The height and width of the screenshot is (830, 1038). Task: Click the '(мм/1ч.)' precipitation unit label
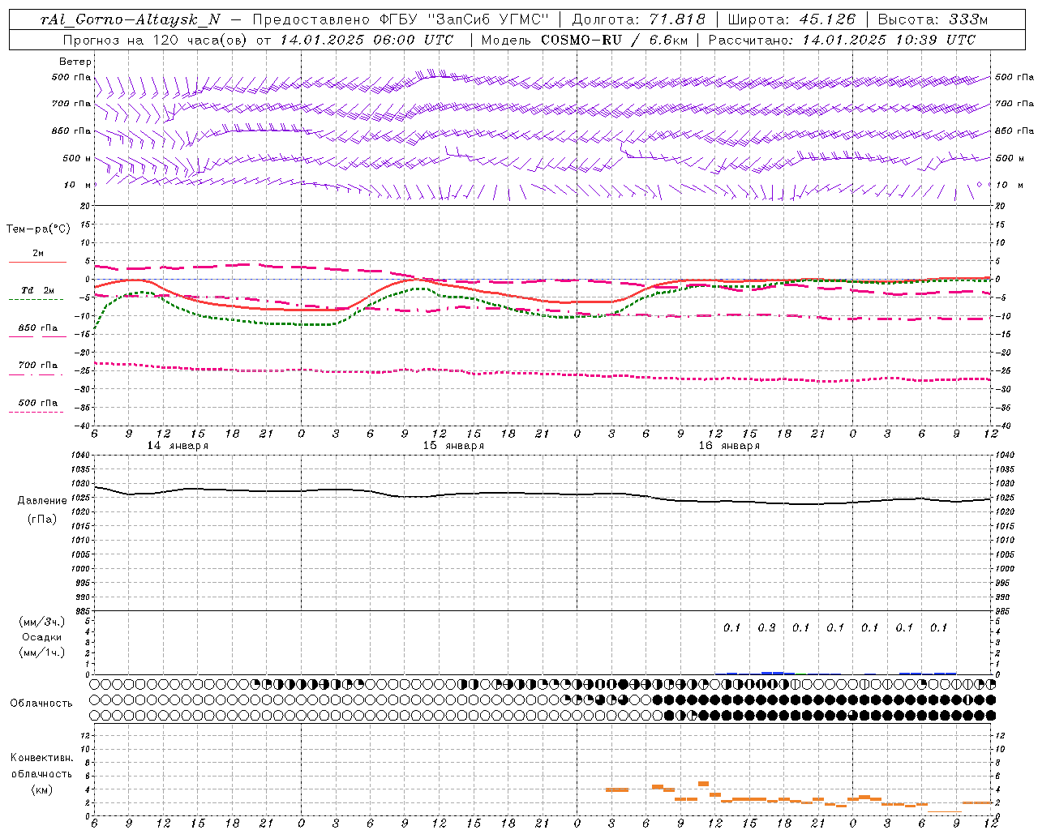tap(42, 652)
